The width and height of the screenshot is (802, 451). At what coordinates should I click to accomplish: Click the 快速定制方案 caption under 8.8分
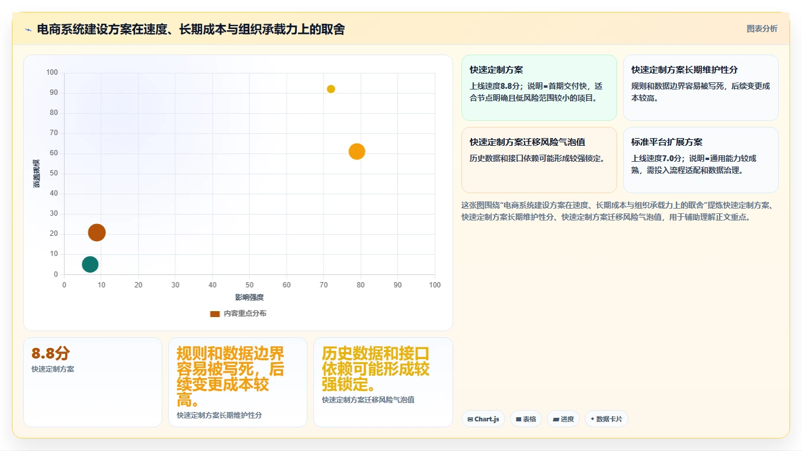53,369
